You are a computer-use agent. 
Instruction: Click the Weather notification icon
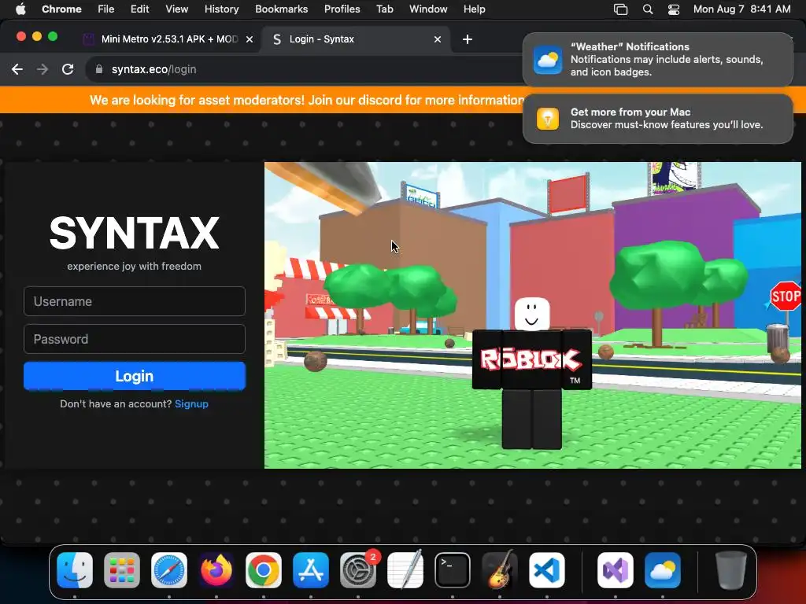548,60
